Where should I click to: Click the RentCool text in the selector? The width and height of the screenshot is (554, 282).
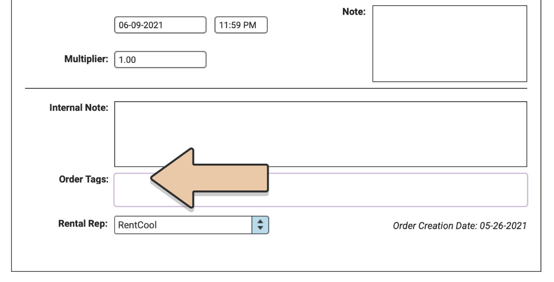[x=138, y=226]
